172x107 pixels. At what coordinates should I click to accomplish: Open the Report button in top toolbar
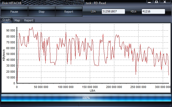tap(69, 12)
